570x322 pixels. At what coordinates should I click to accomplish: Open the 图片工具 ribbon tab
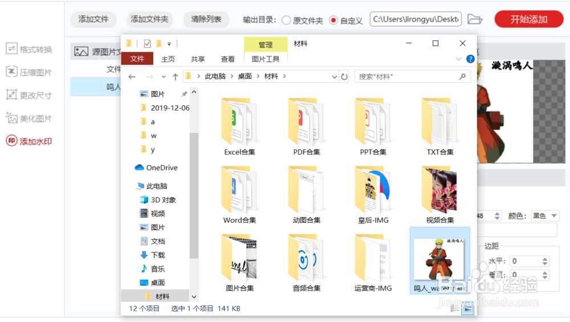(266, 59)
